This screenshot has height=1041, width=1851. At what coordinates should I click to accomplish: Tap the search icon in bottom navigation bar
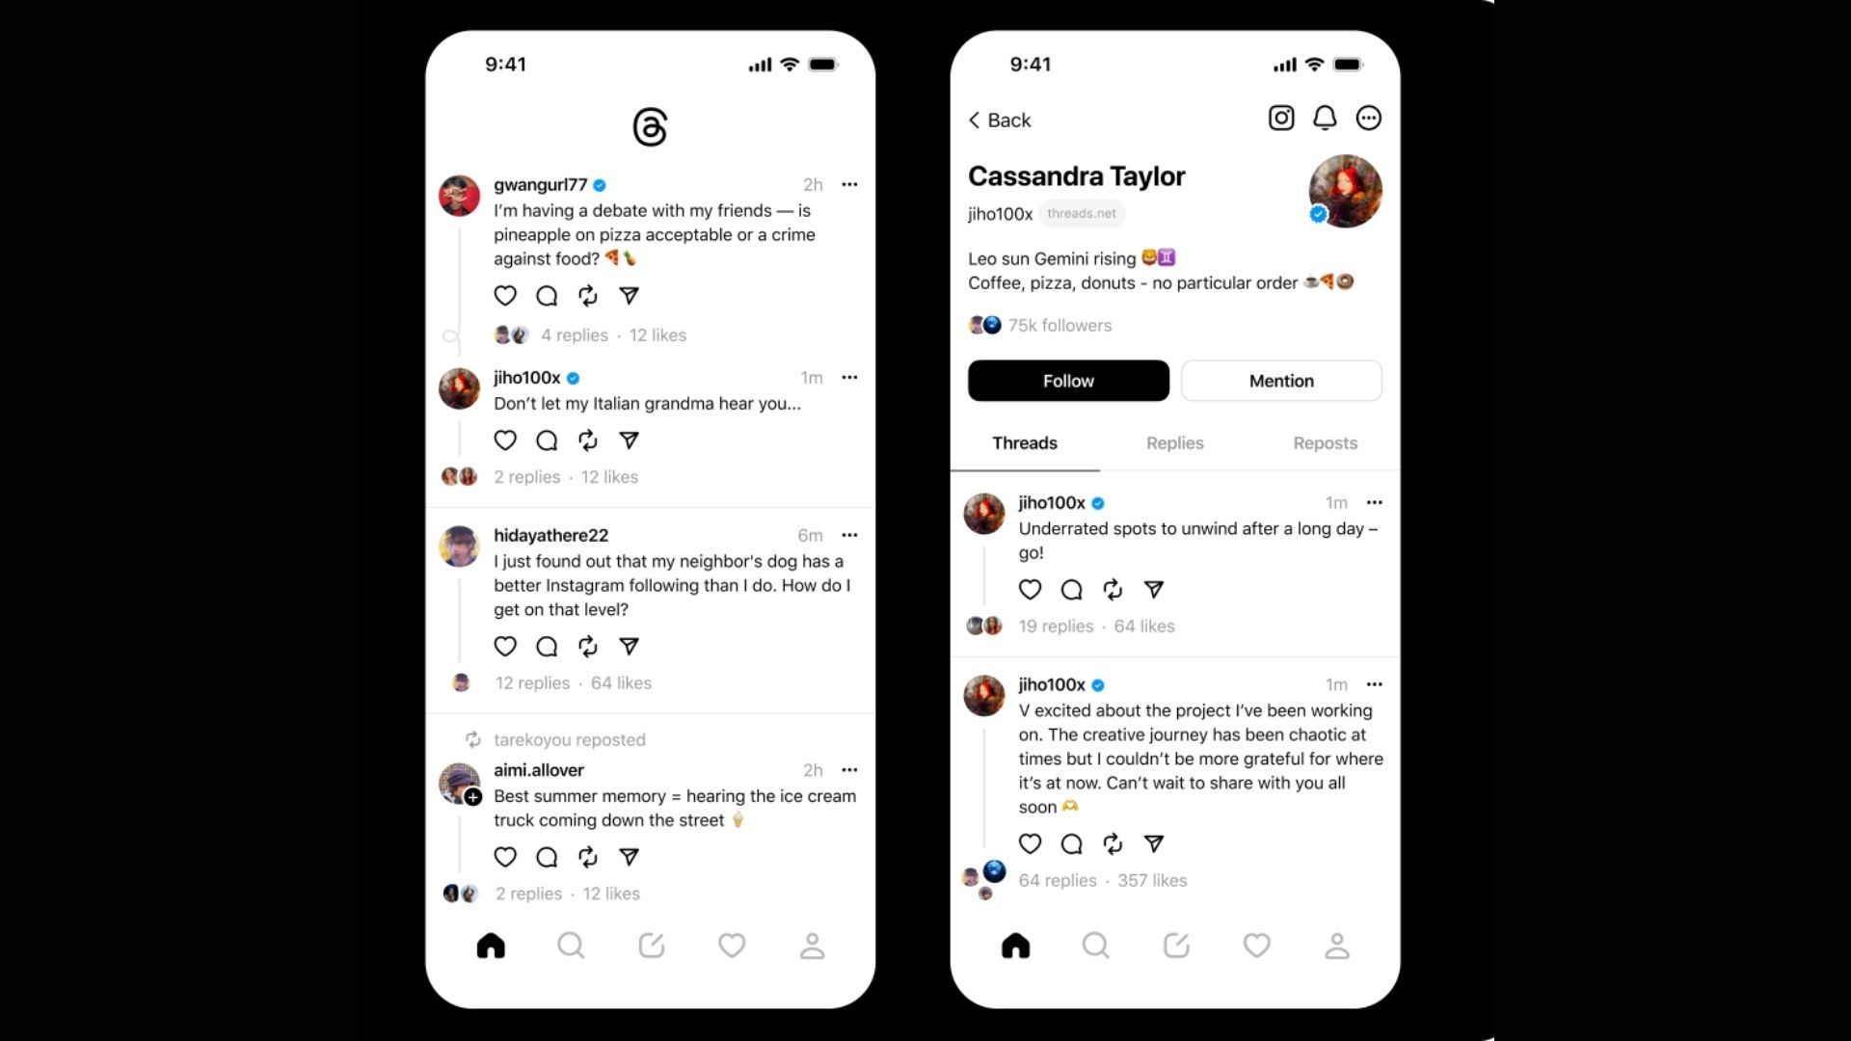[x=571, y=946]
